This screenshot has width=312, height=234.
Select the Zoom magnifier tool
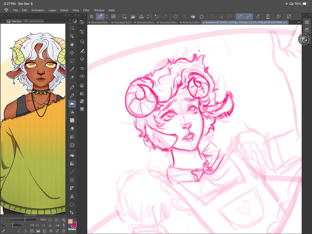pos(72,28)
